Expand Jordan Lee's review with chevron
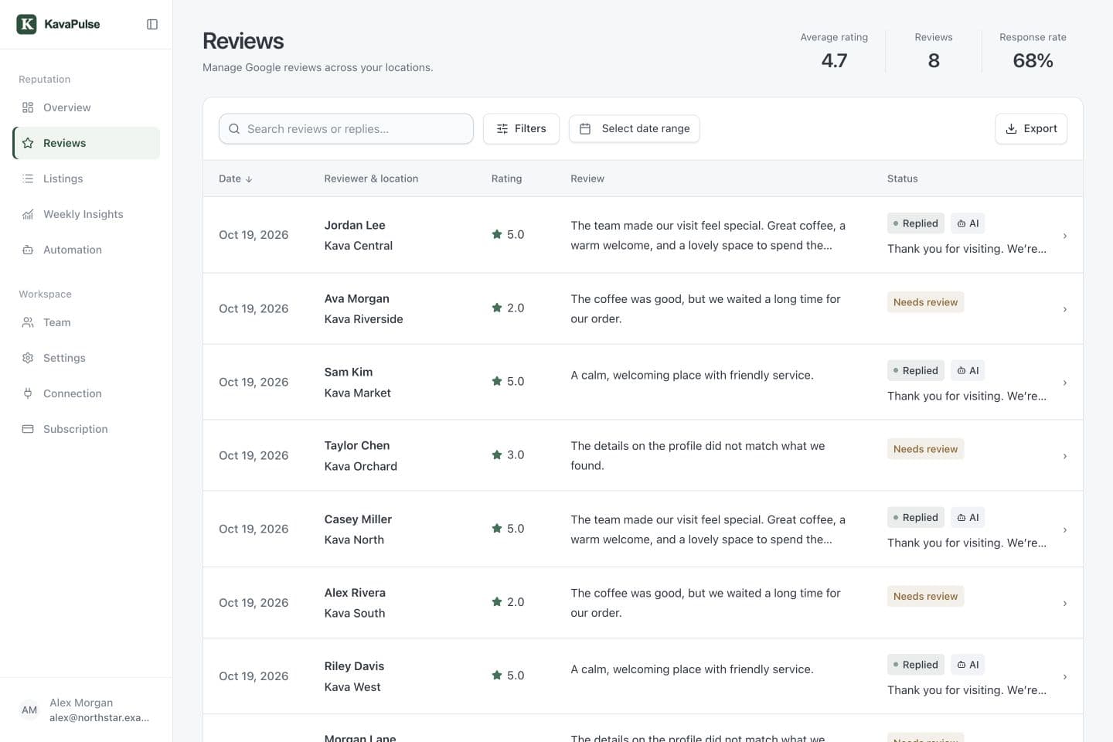Viewport: 1113px width, 742px height. tap(1065, 236)
